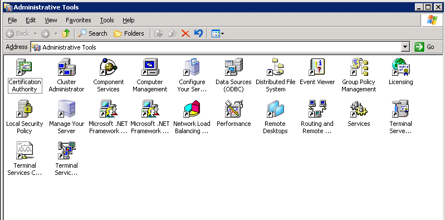
Task: Click the title bar system menu icon
Action: (x=8, y=7)
